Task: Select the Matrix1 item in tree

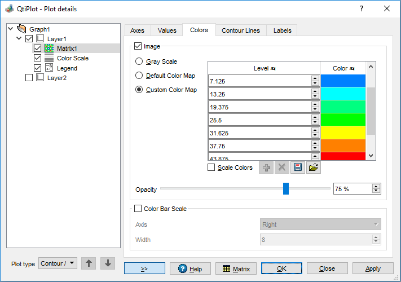Action: [67, 49]
